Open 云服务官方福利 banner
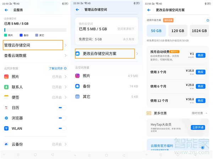213x159 pixels. [x=178, y=145]
